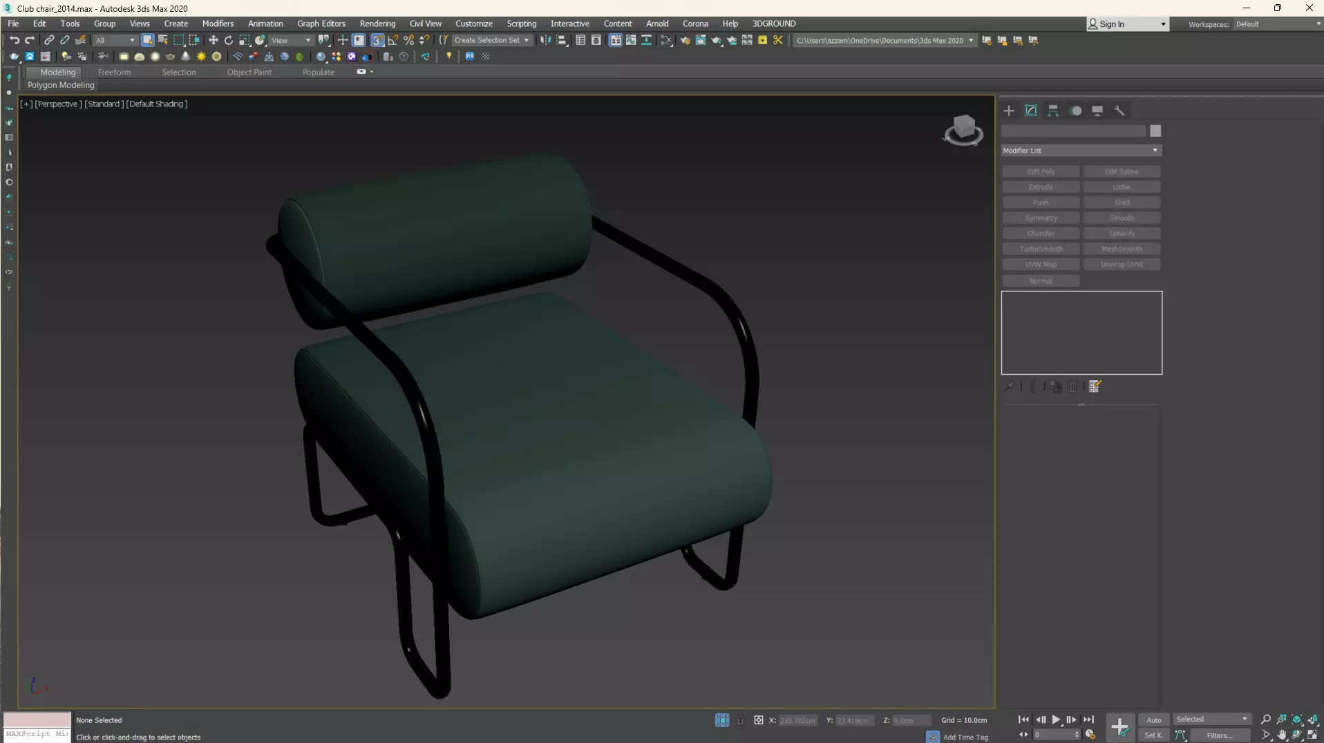Viewport: 1324px width, 743px height.
Task: Toggle Window/Crossing selection mode
Action: [x=194, y=40]
